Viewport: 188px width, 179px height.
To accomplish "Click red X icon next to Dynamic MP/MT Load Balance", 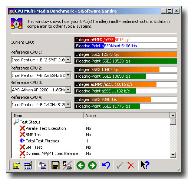I will click(x=22, y=153).
